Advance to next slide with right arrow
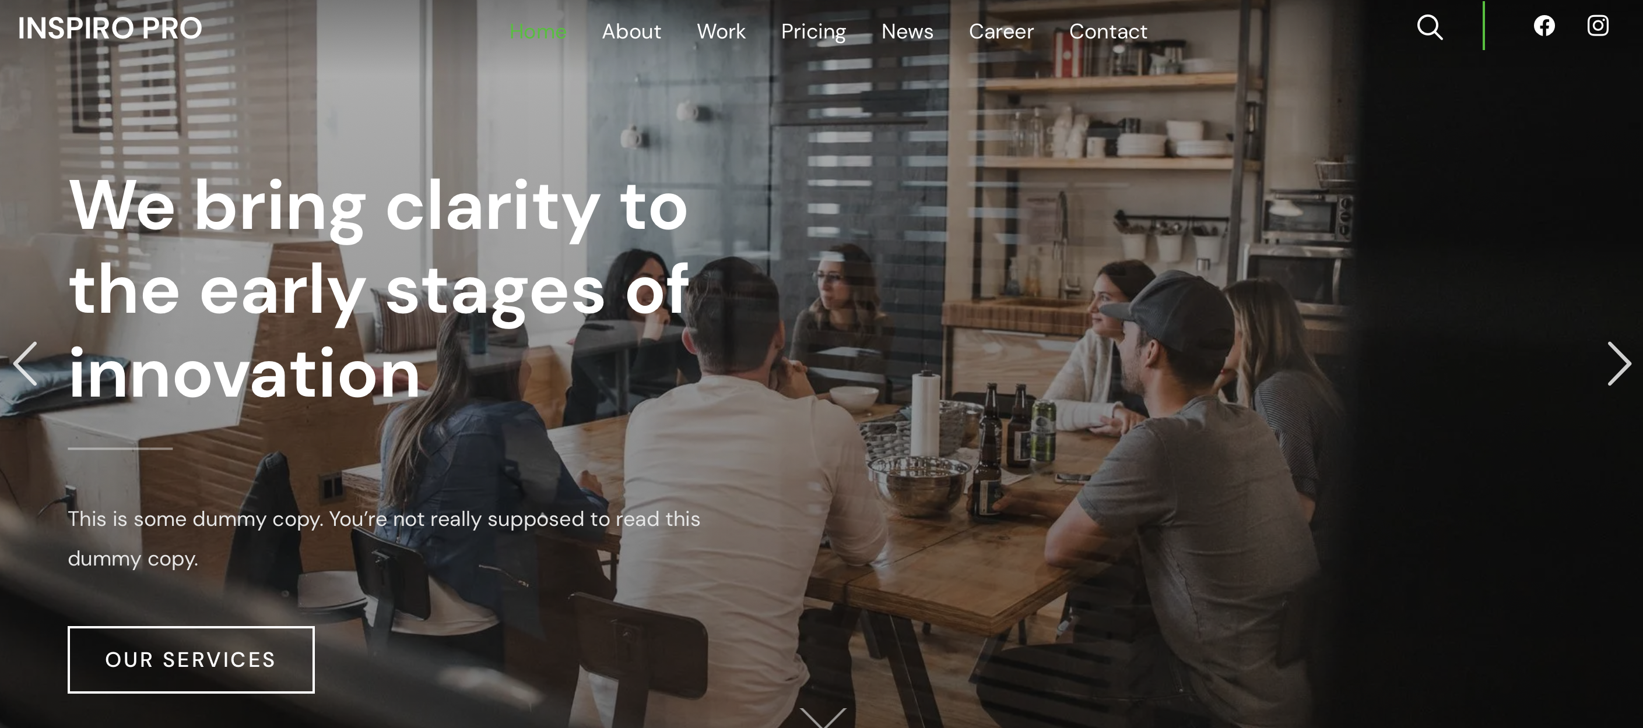Image resolution: width=1643 pixels, height=728 pixels. (x=1619, y=363)
